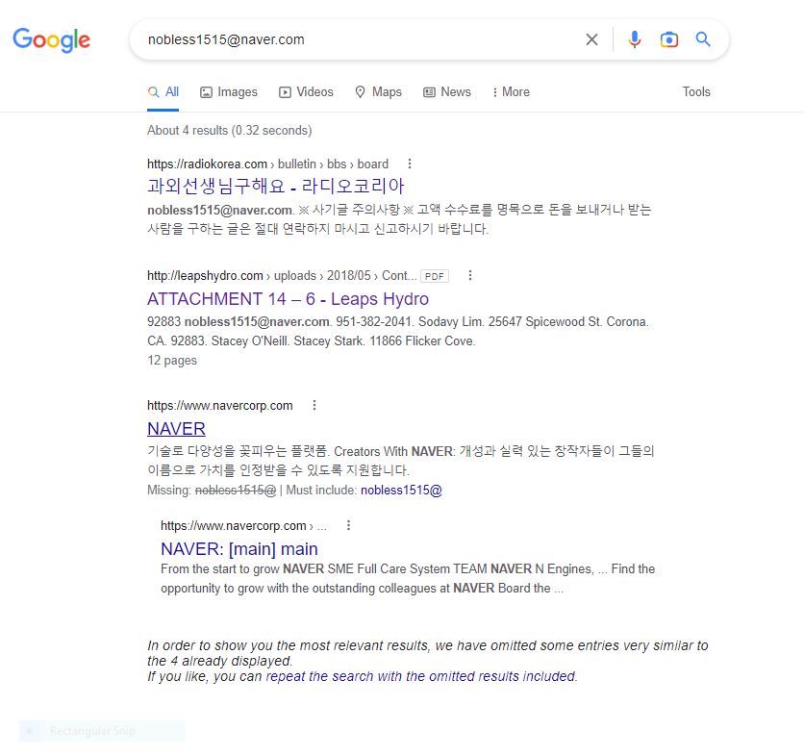
Task: Click the Google logo
Action: point(51,39)
